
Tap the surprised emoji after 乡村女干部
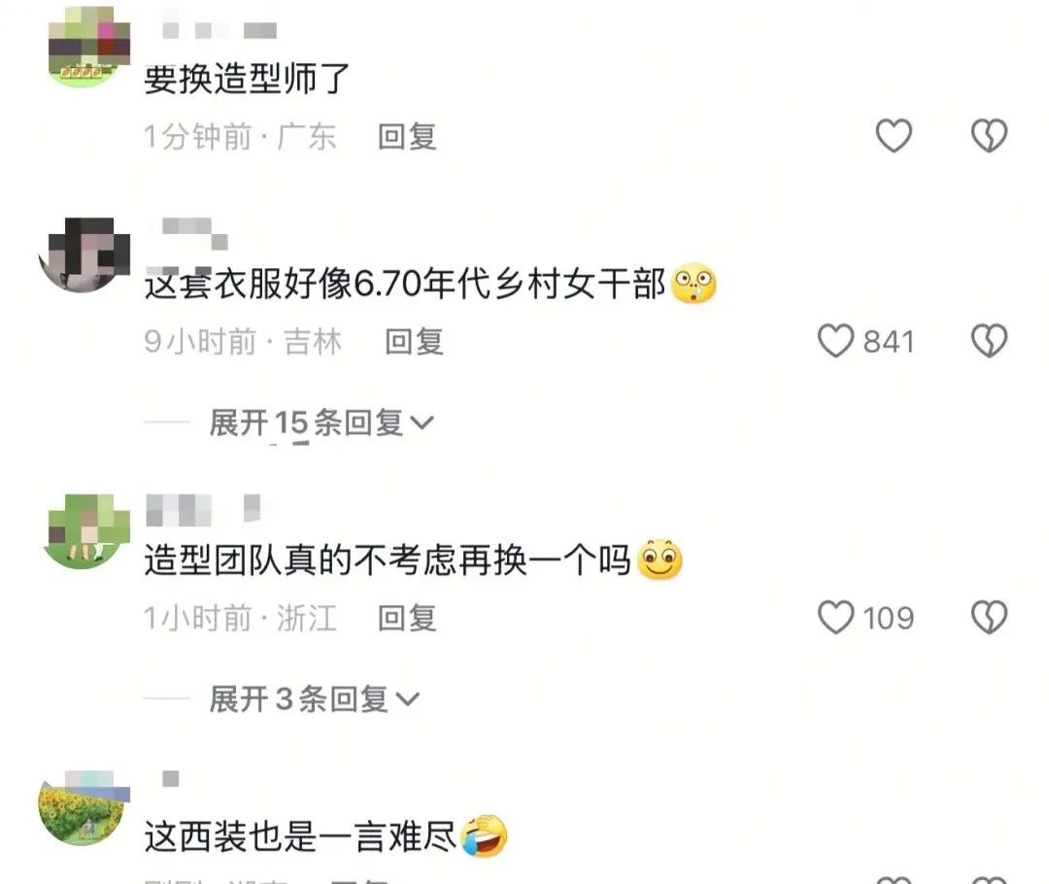pos(694,283)
